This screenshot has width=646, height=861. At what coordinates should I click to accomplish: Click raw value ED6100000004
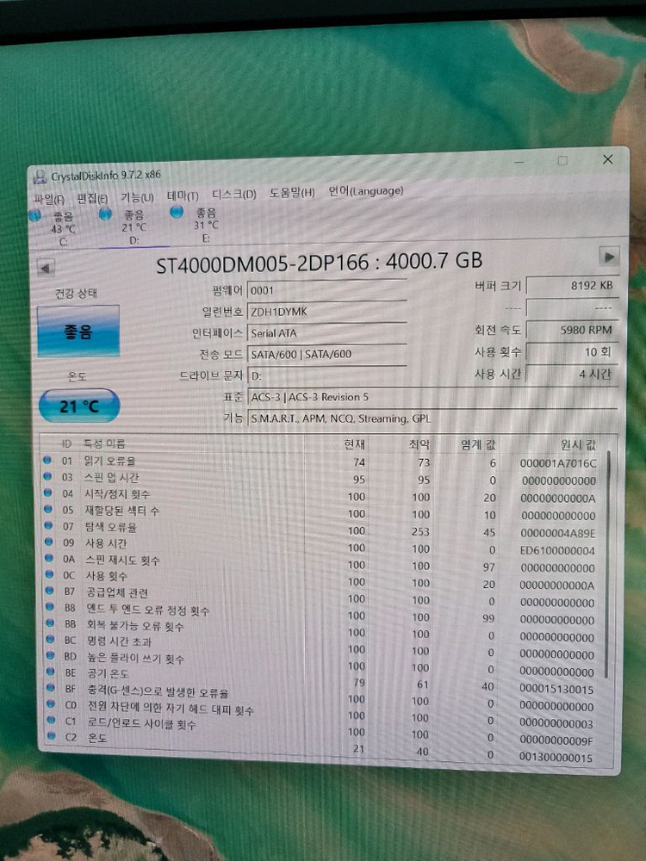click(557, 550)
